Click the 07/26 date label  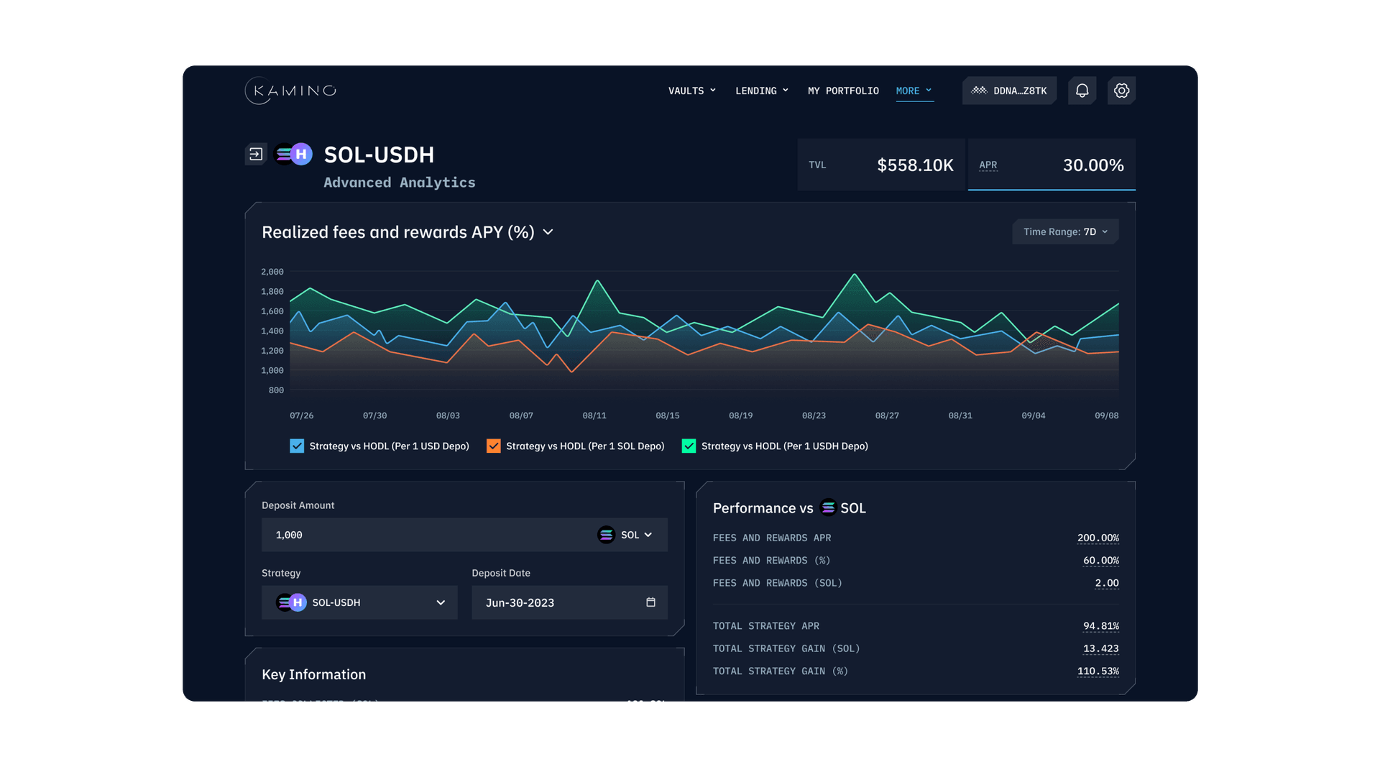point(301,415)
